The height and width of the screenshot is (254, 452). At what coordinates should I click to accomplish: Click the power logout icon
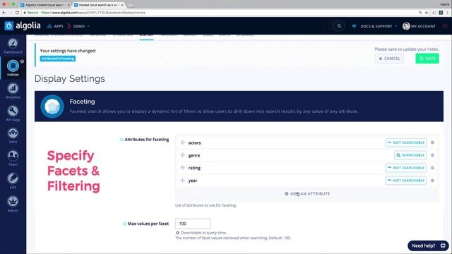coord(445,26)
